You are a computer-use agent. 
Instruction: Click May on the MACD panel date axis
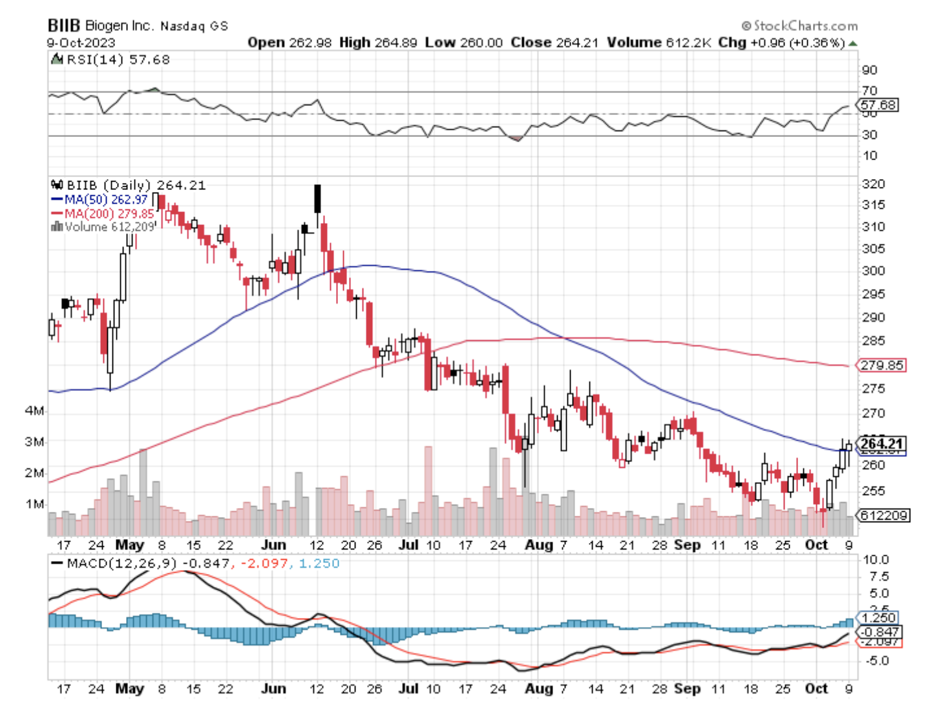point(129,688)
